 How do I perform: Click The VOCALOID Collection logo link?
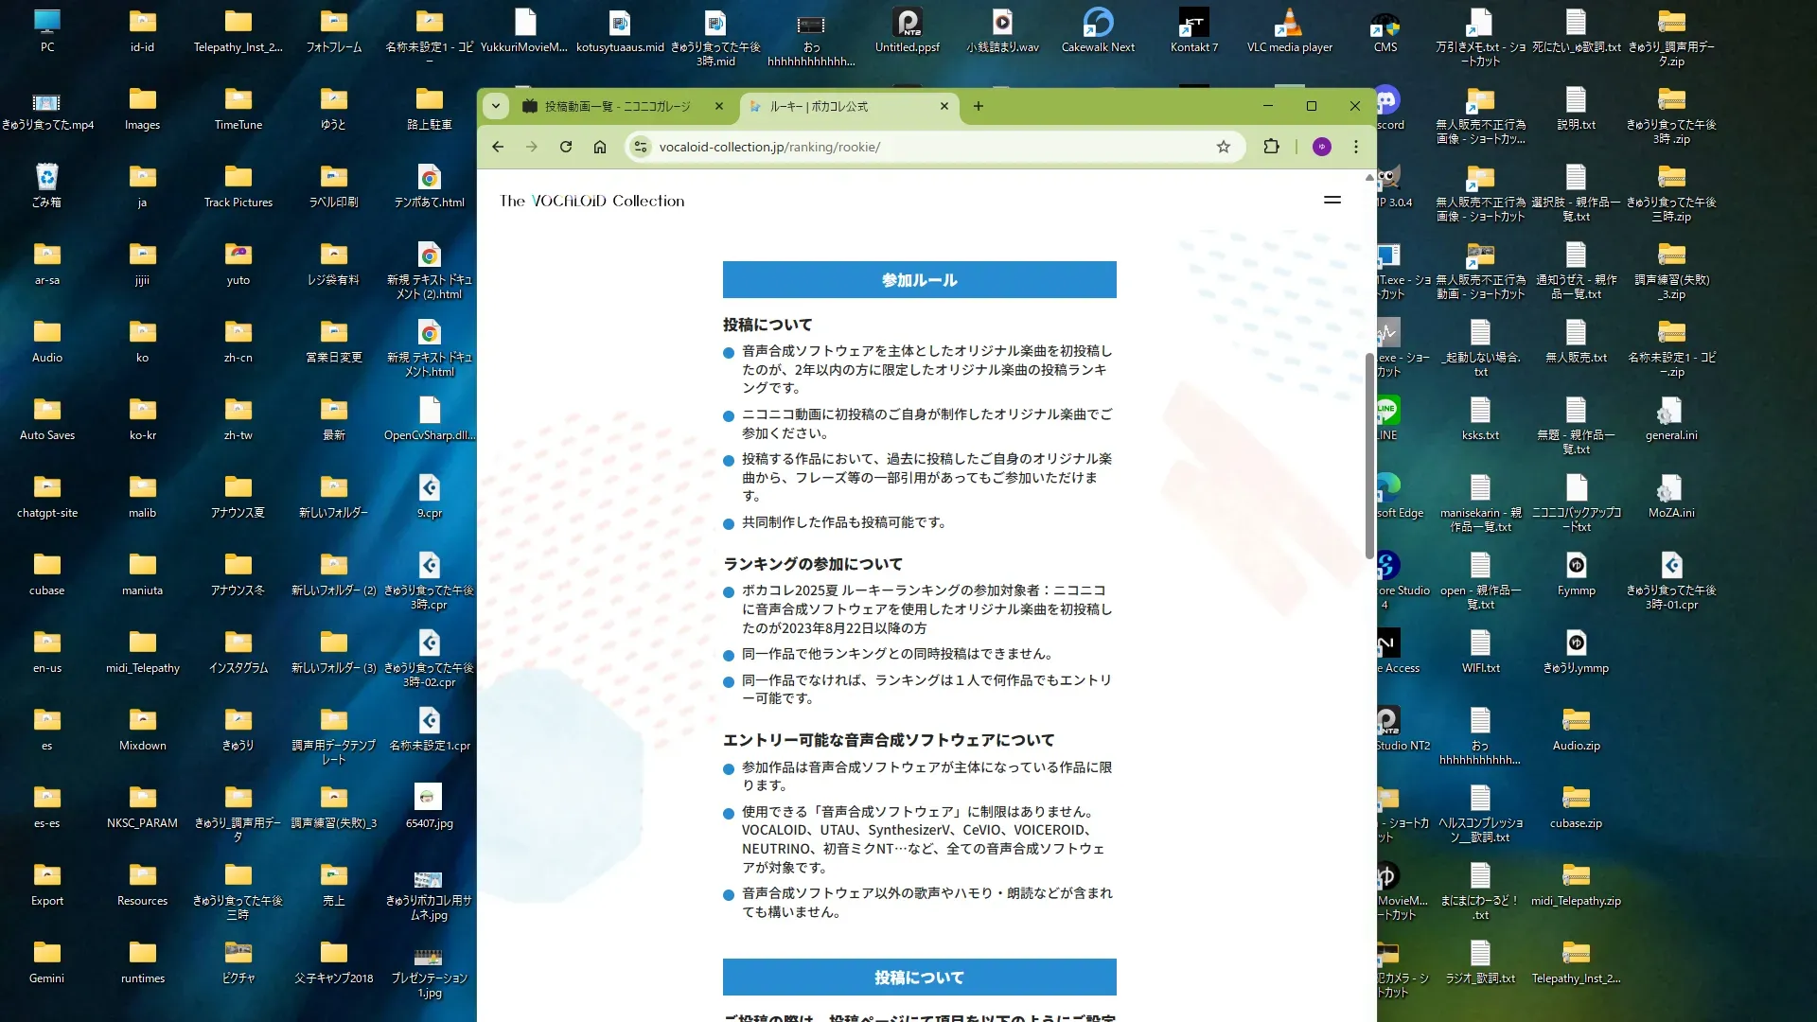tap(592, 201)
